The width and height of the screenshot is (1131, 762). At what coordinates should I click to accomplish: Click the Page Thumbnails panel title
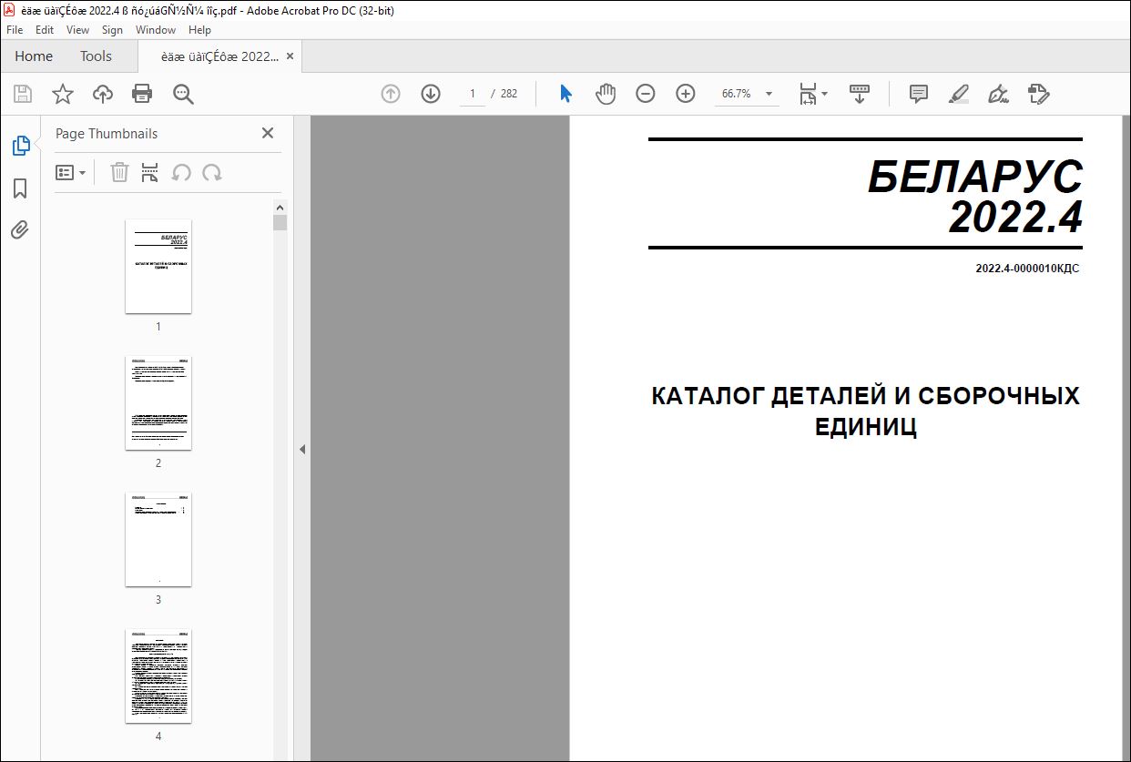107,134
